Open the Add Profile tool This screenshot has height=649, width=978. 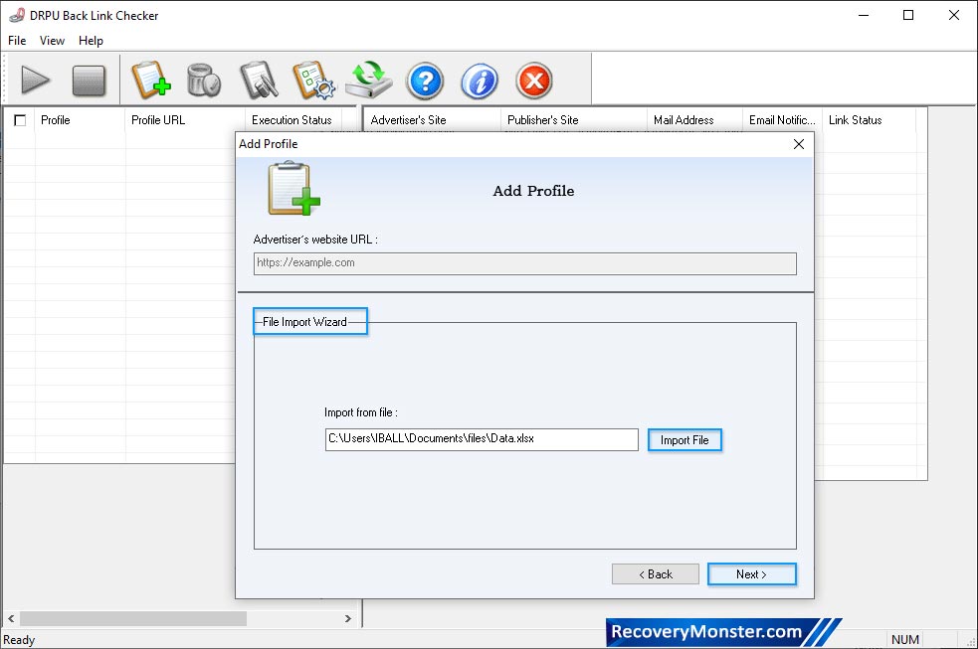tap(150, 81)
